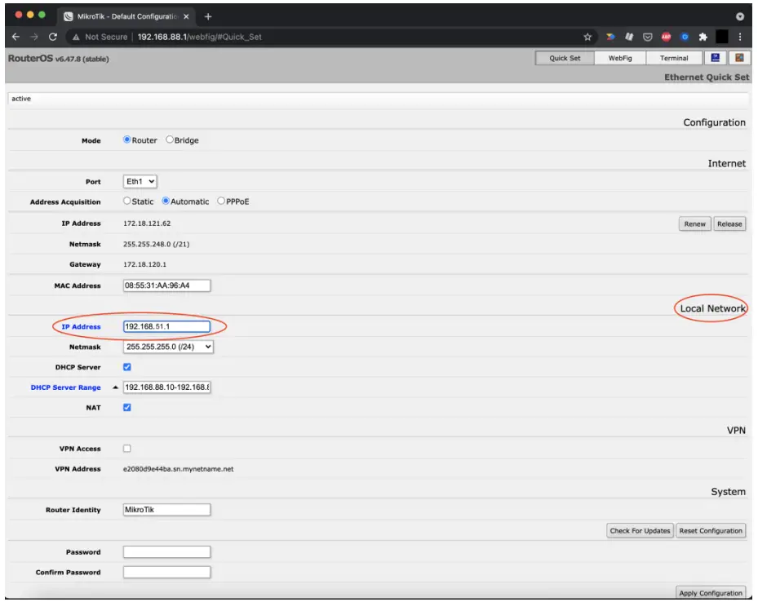
Task: Click Apply Configuration
Action: 711,592
